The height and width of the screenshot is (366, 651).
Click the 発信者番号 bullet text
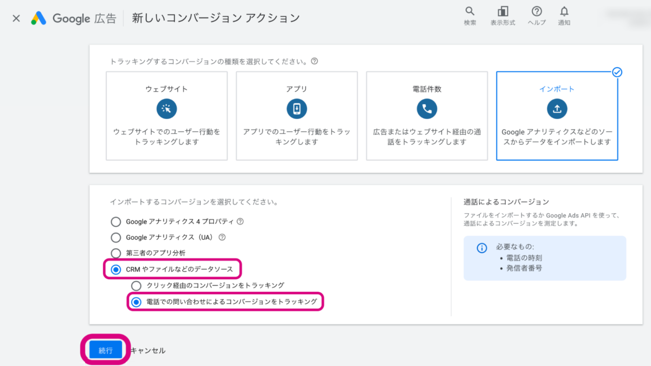(524, 268)
